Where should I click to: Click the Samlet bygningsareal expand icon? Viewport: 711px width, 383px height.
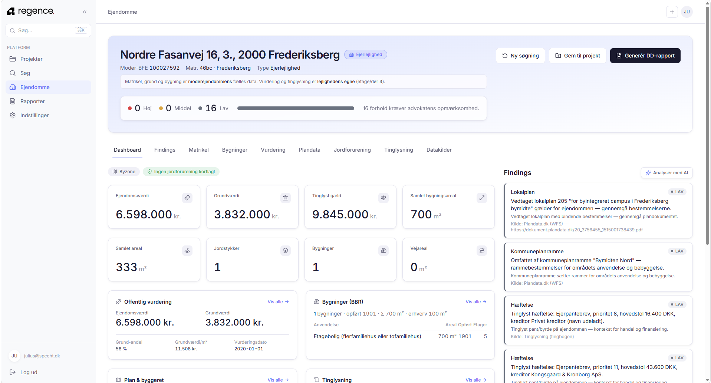tap(482, 198)
